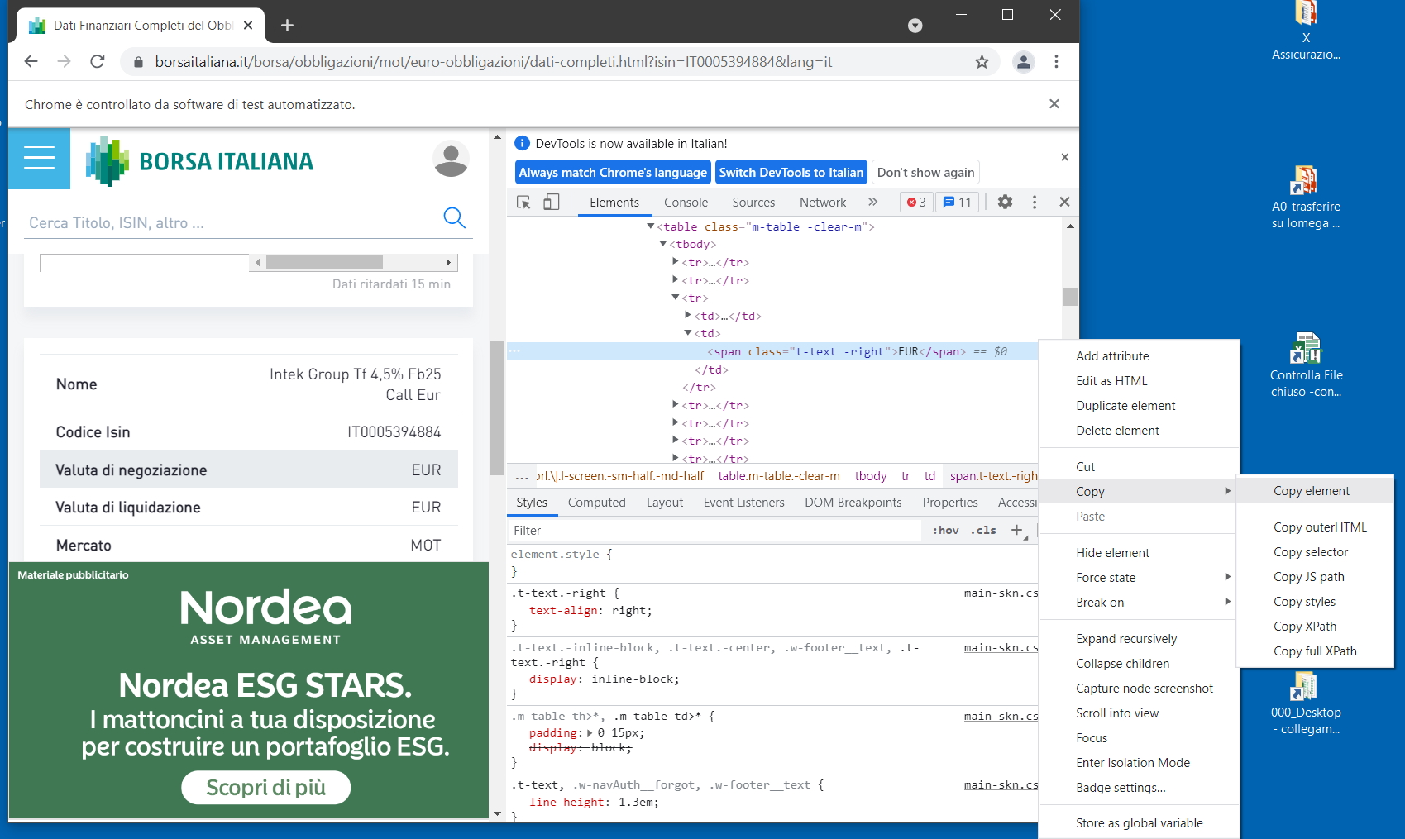
Task: Choose Copy element from submenu
Action: pos(1314,490)
